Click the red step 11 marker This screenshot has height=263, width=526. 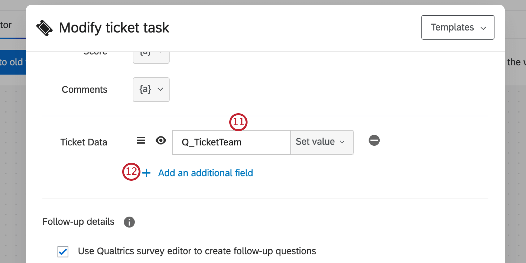pos(238,122)
